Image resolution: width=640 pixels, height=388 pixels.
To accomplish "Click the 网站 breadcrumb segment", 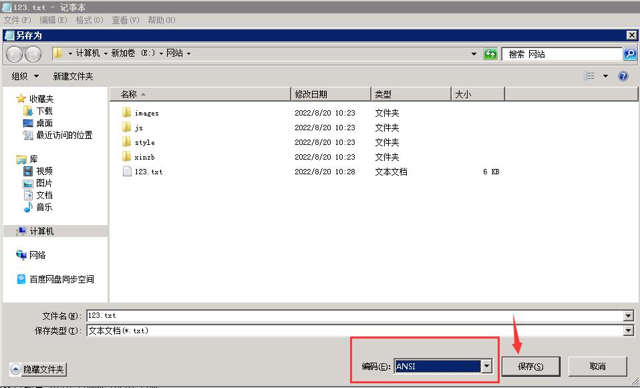I will (x=174, y=53).
